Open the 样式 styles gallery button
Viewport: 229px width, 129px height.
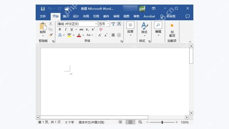[145, 29]
